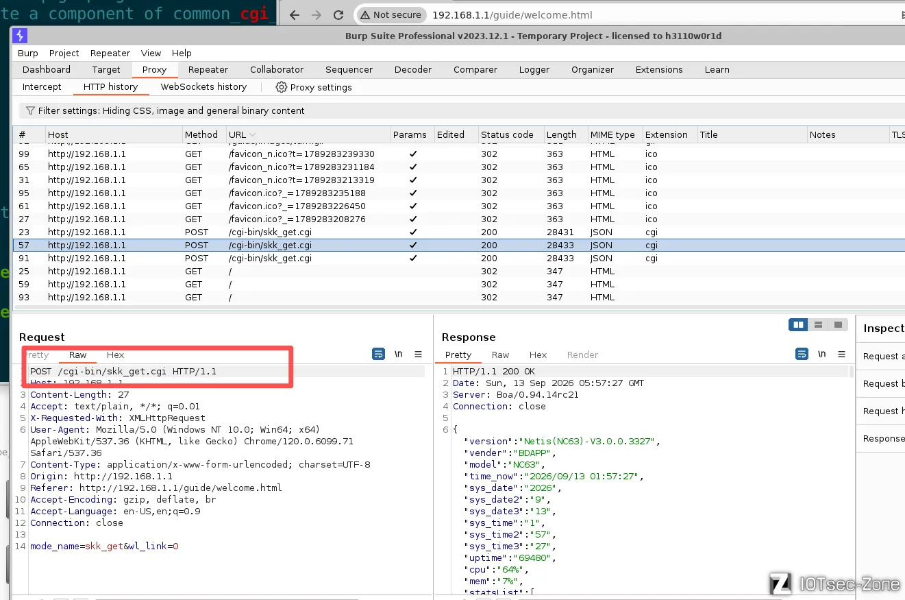Viewport: 905px width, 600px height.
Task: Switch to vertical stacked request/response layout
Action: coord(818,325)
